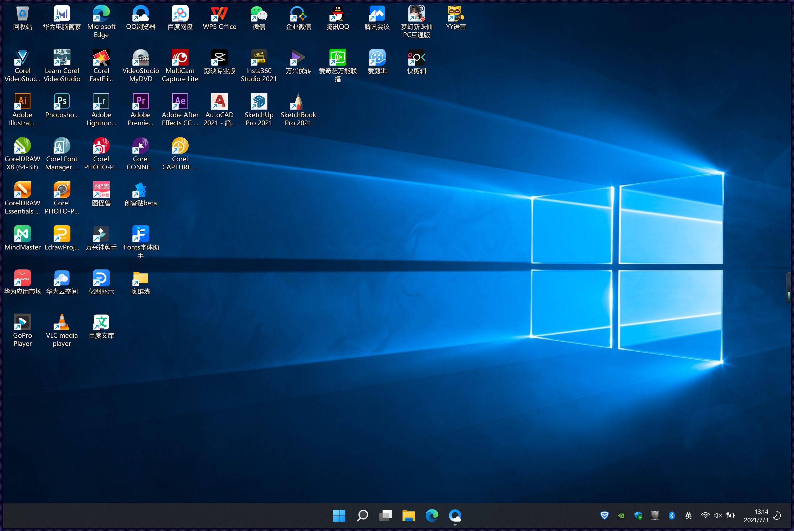Select EdrawProject desktop icon

coord(62,234)
